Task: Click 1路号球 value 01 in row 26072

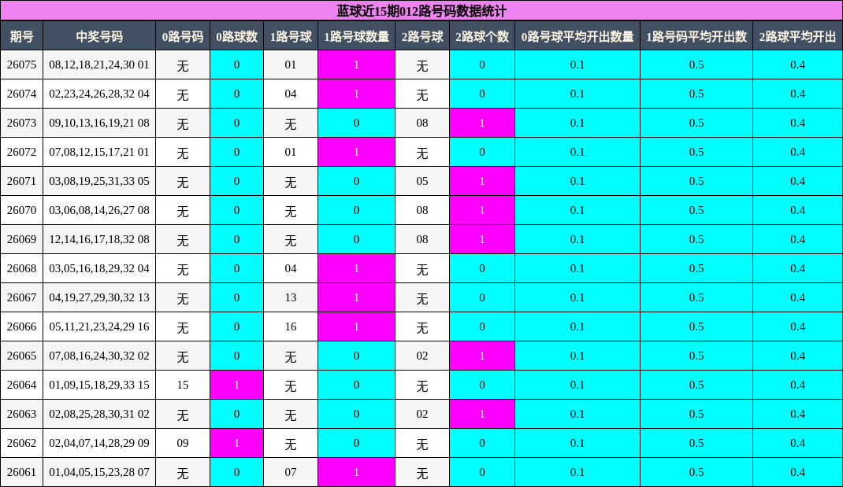Action: 291,152
